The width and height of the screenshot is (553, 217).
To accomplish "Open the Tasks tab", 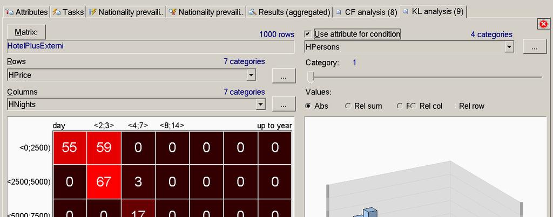I will click(x=69, y=12).
